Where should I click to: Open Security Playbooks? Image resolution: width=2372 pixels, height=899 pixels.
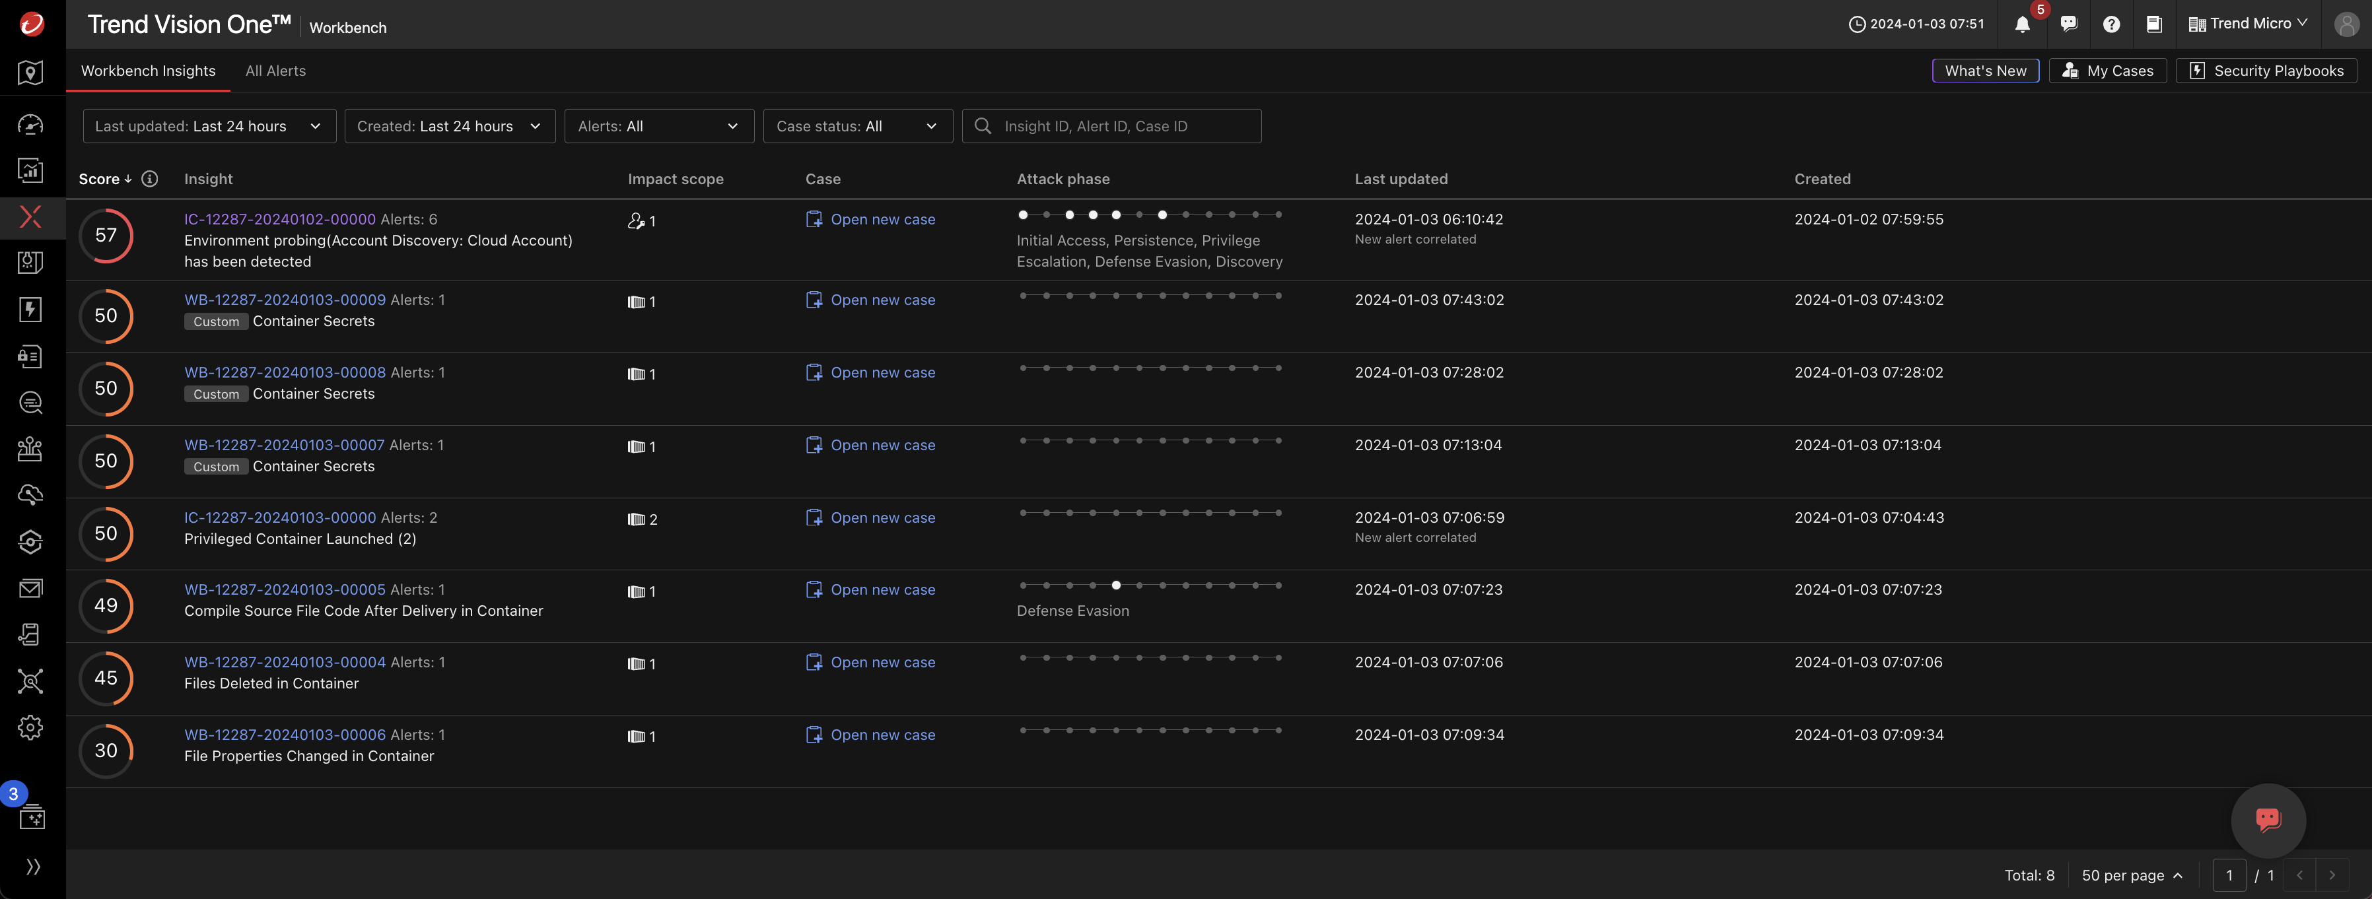[x=2266, y=71]
